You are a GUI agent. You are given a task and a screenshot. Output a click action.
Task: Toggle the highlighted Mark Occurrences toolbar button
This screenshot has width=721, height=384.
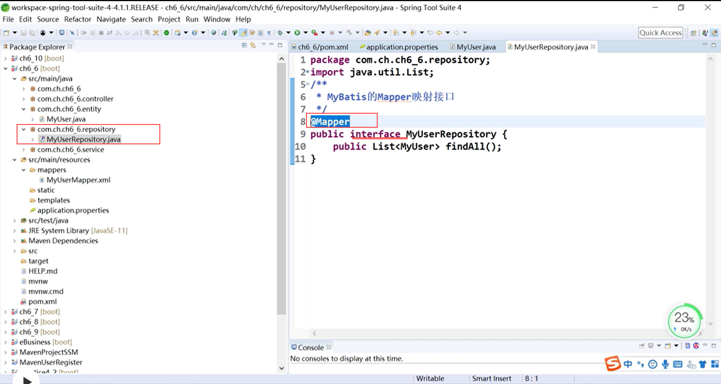[x=244, y=33]
